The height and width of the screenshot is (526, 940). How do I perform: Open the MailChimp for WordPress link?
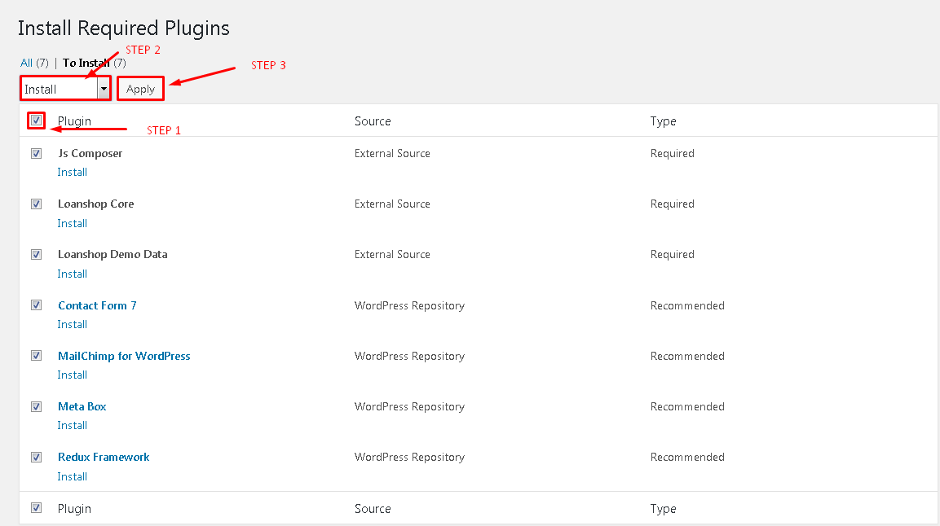(x=124, y=356)
